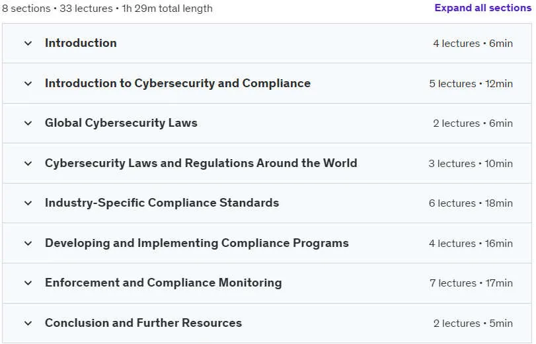Screen dimensions: 536x344
Task: Toggle the Global Cybersecurity Laws chevron arrow
Action: [28, 123]
